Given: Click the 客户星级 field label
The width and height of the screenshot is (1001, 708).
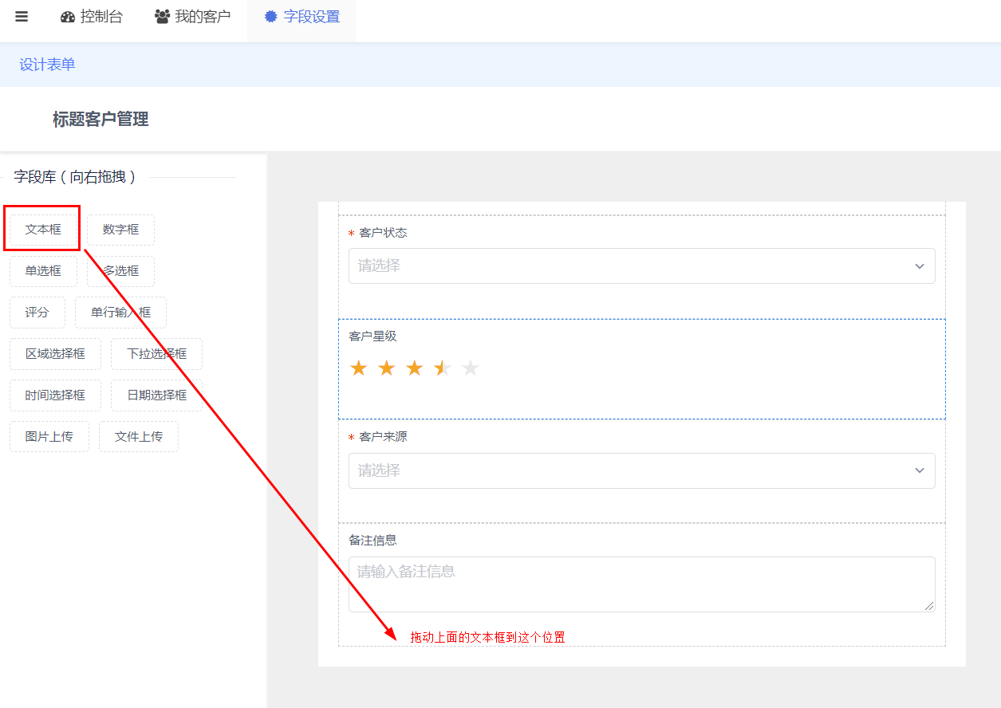Looking at the screenshot, I should click(x=372, y=336).
